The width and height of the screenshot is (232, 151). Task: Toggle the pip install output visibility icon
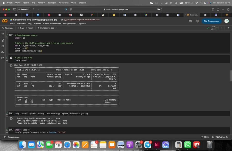(11, 118)
